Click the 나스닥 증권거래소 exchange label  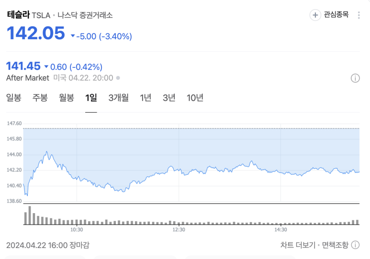point(85,15)
